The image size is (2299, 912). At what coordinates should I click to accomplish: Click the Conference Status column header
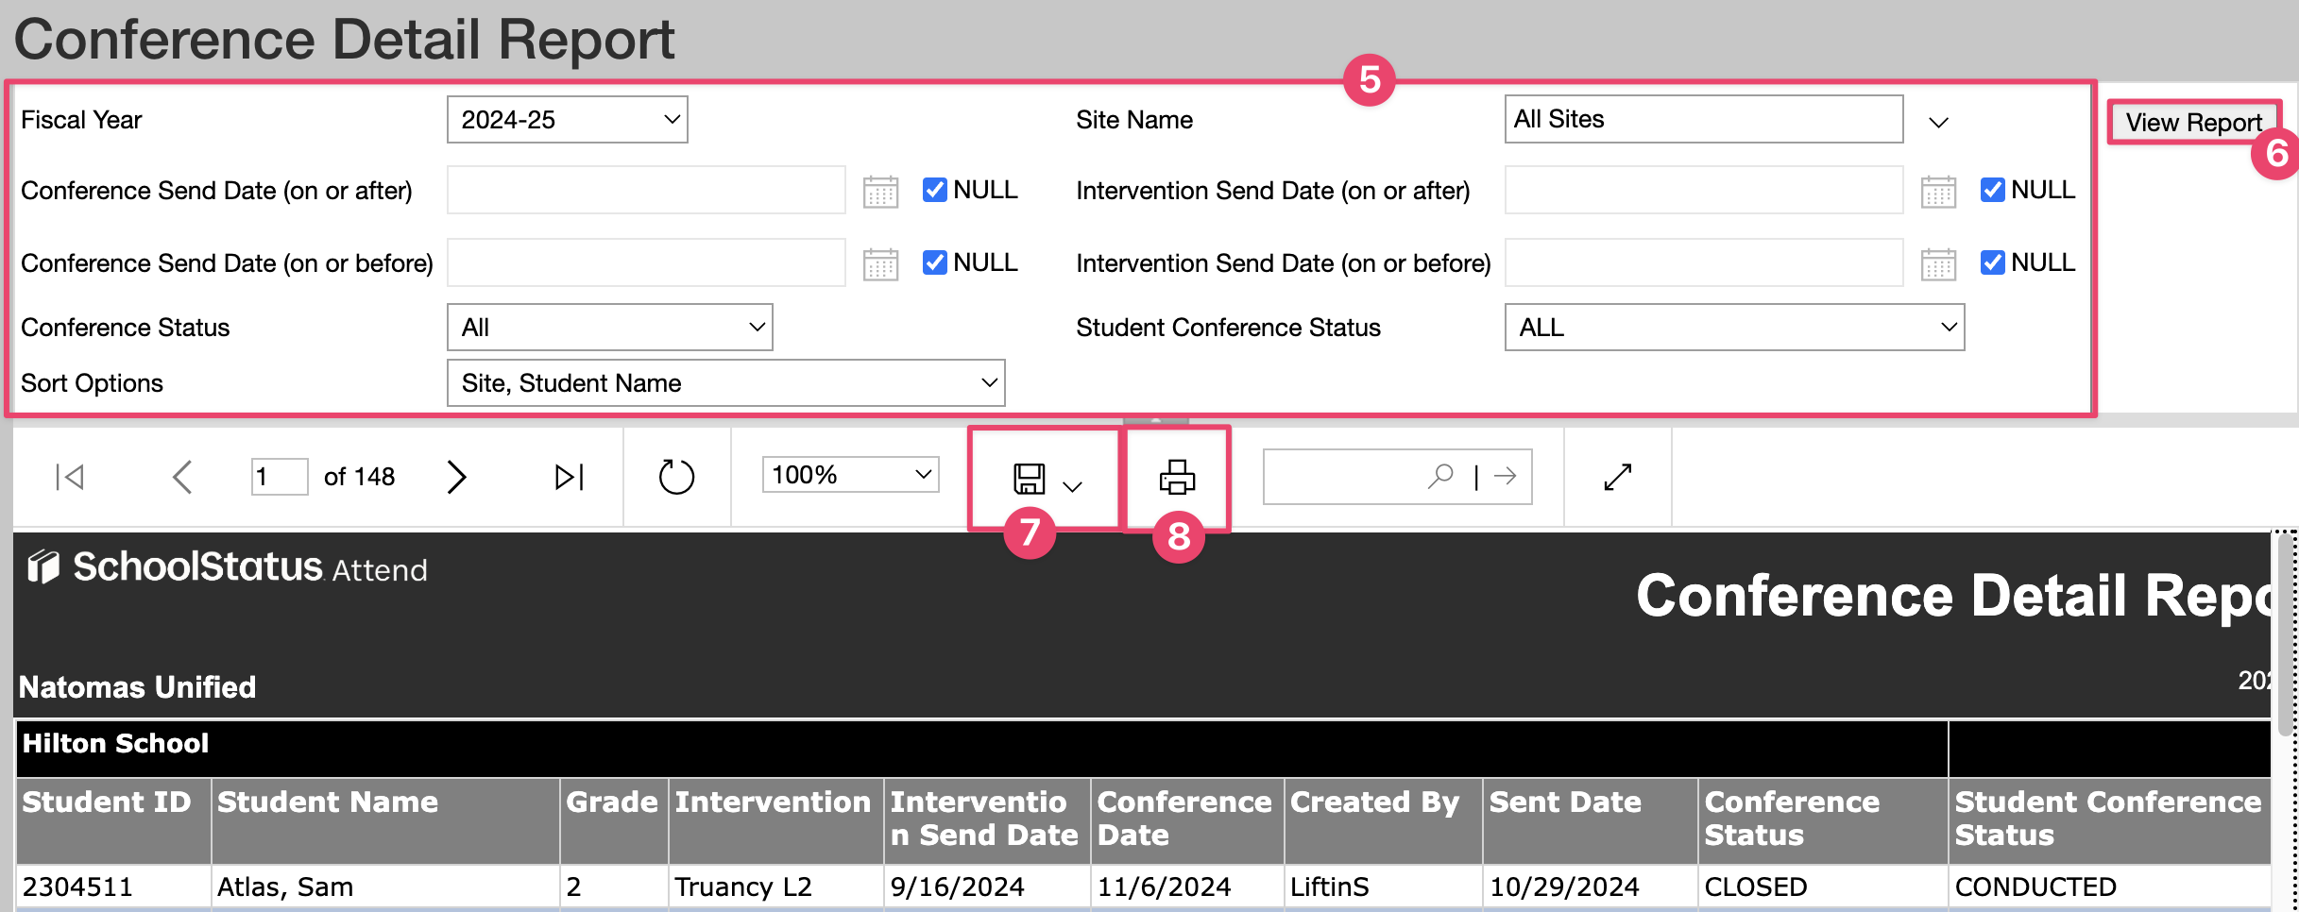1823,819
